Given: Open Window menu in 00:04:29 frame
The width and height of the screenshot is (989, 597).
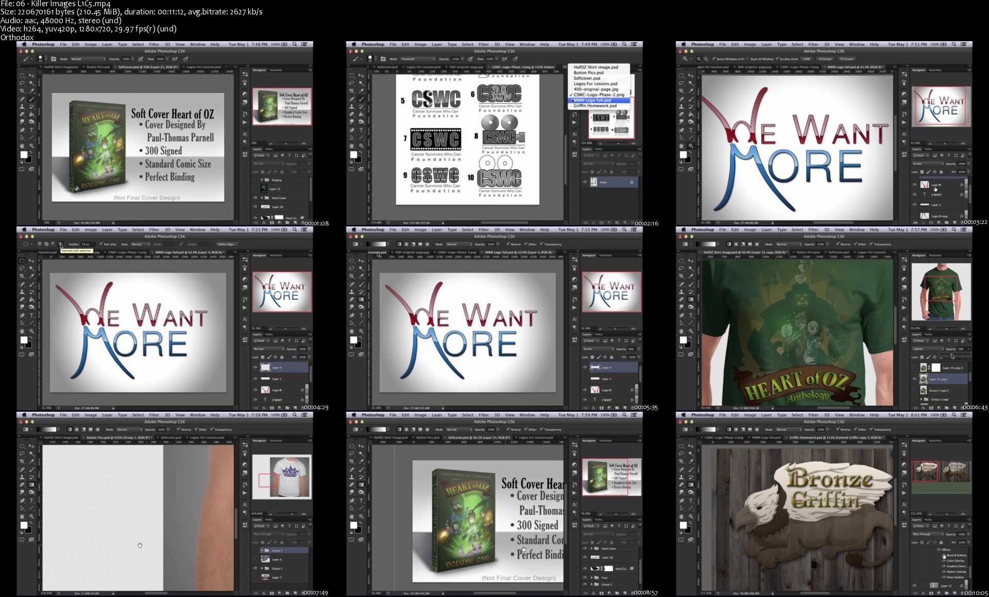Looking at the screenshot, I should [197, 230].
